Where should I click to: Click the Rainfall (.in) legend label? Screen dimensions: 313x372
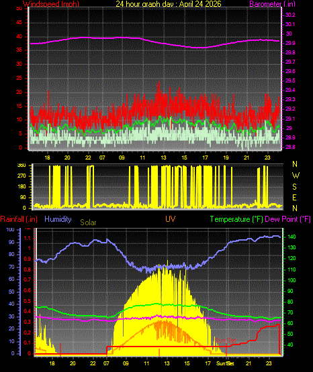19,219
